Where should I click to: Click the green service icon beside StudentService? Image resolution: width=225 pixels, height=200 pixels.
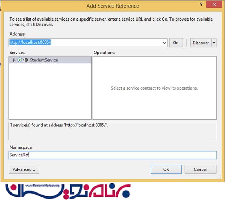20,60
